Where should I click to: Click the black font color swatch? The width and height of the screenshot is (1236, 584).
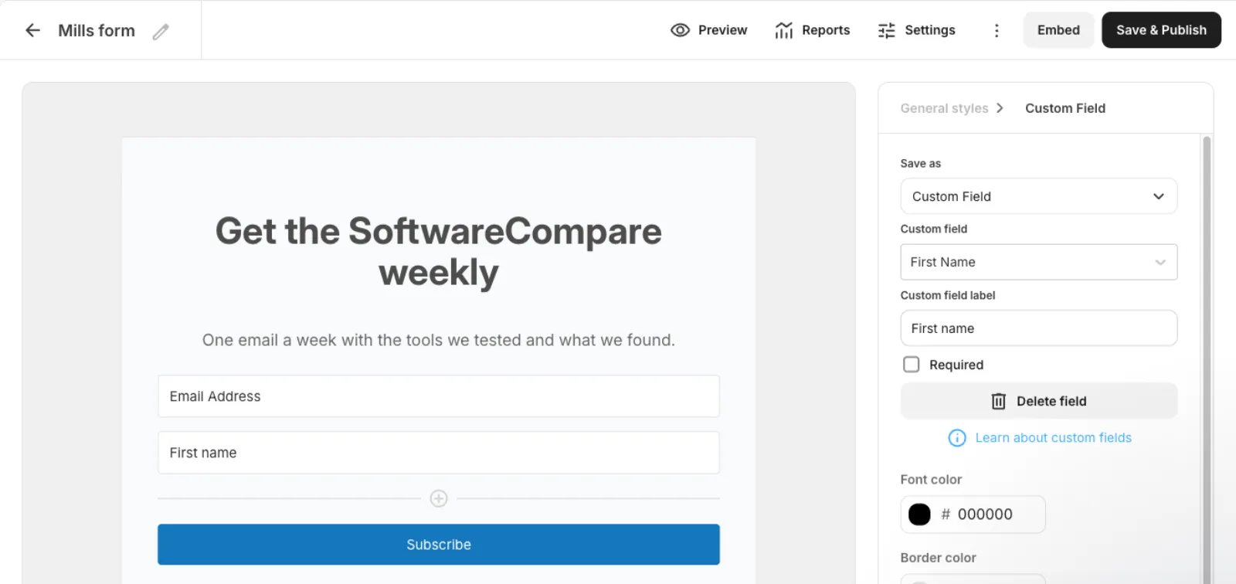(x=919, y=514)
